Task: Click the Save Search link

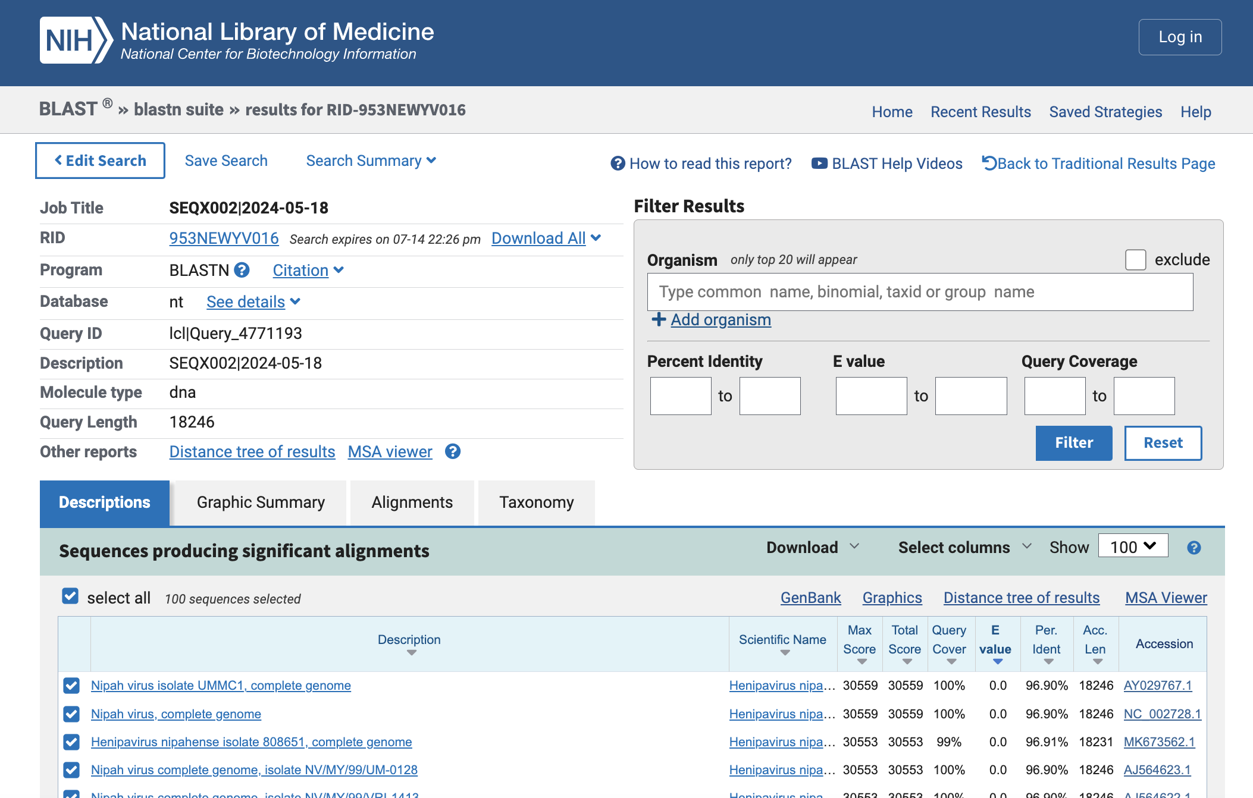Action: tap(226, 161)
